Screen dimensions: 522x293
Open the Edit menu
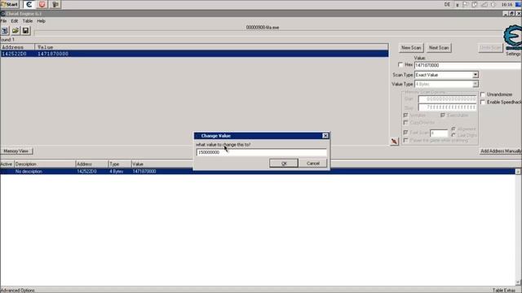pyautogui.click(x=15, y=21)
